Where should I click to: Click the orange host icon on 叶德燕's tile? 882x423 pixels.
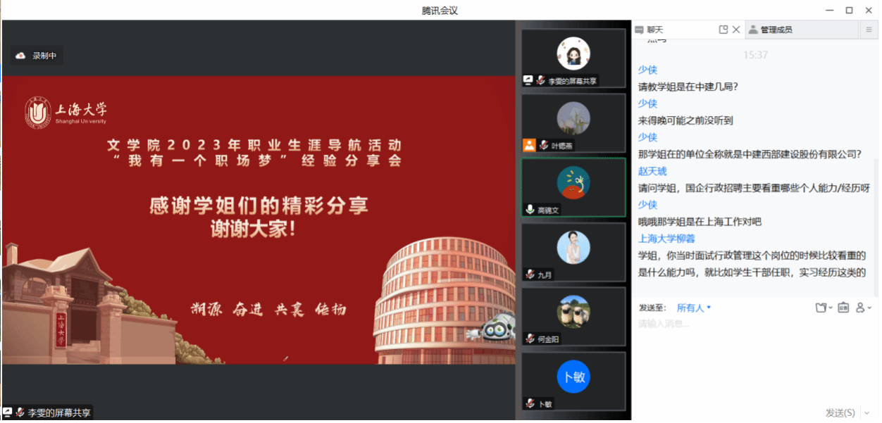coord(529,145)
